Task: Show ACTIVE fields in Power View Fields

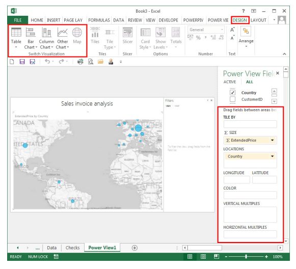Action: click(230, 82)
